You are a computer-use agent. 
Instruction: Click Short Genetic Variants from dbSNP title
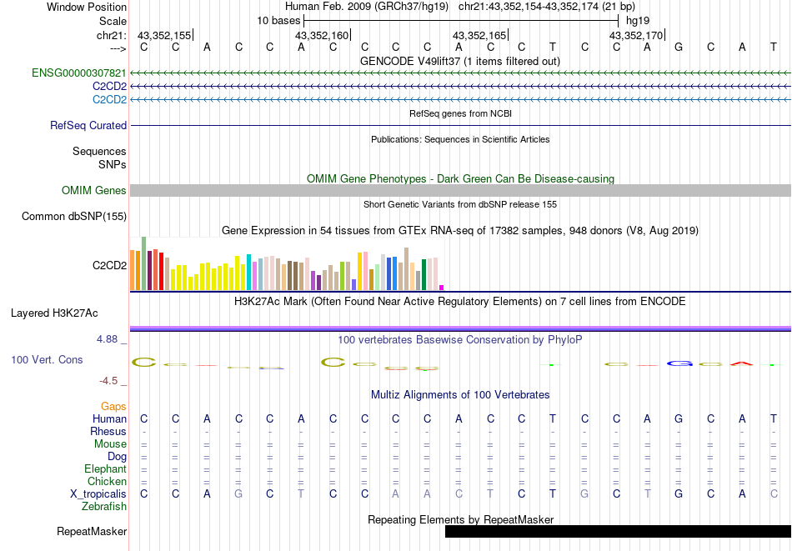coord(460,204)
